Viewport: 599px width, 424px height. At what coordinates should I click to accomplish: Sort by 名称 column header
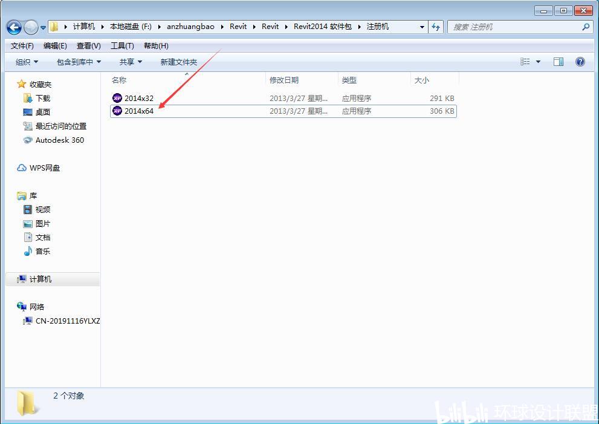(x=119, y=80)
